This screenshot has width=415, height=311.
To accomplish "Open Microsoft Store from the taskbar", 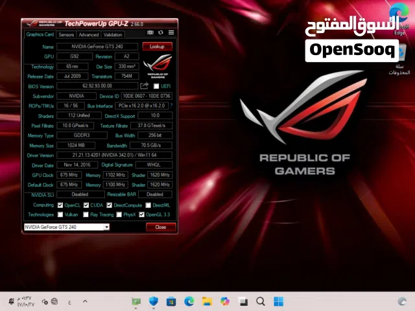I will click(x=171, y=301).
